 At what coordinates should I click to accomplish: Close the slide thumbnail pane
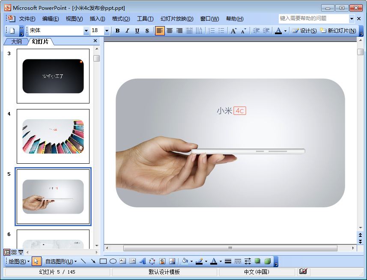pyautogui.click(x=95, y=41)
